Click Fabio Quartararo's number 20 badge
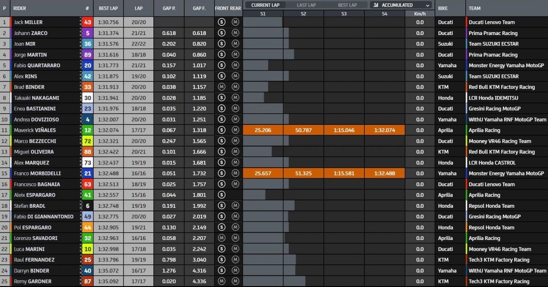Screen dimensions: 548x287 [x=87, y=65]
